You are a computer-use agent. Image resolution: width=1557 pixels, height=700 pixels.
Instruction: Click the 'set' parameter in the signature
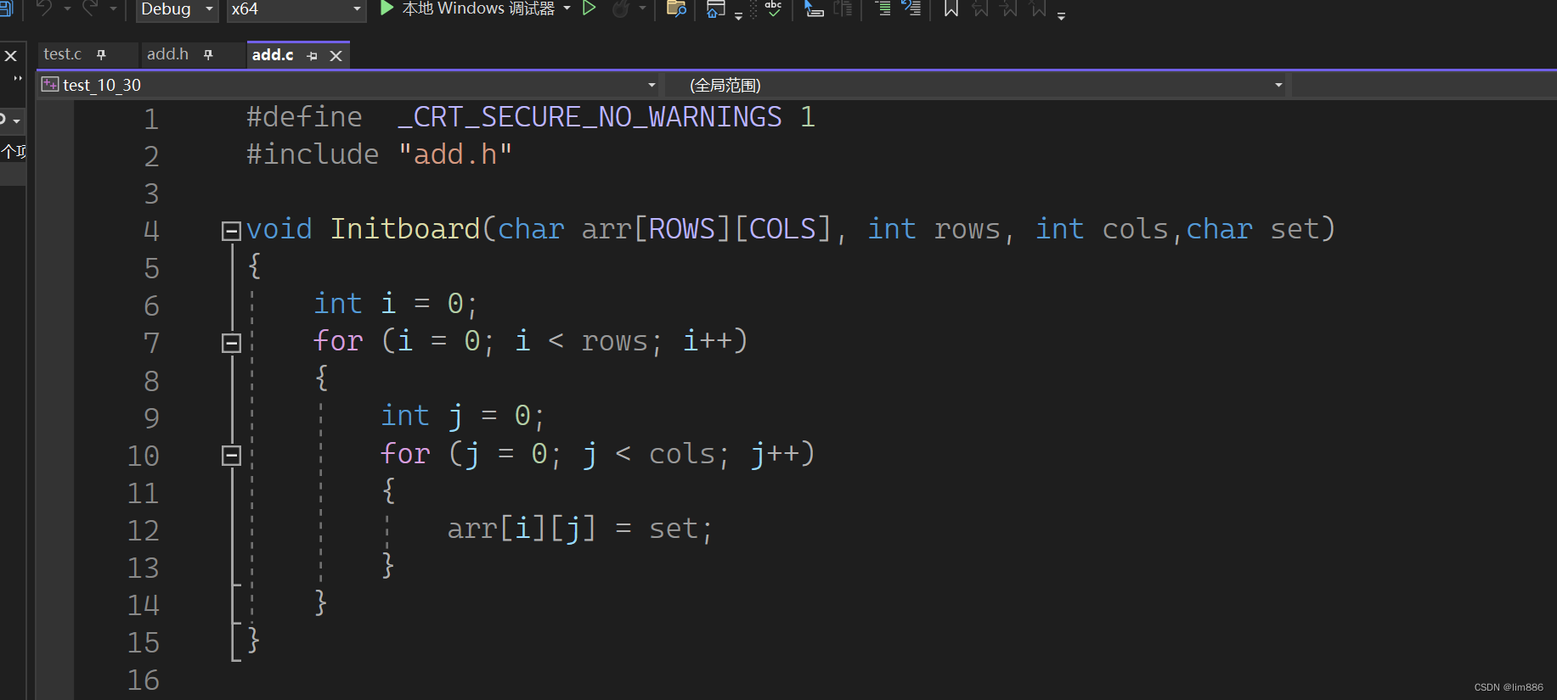coord(1295,229)
